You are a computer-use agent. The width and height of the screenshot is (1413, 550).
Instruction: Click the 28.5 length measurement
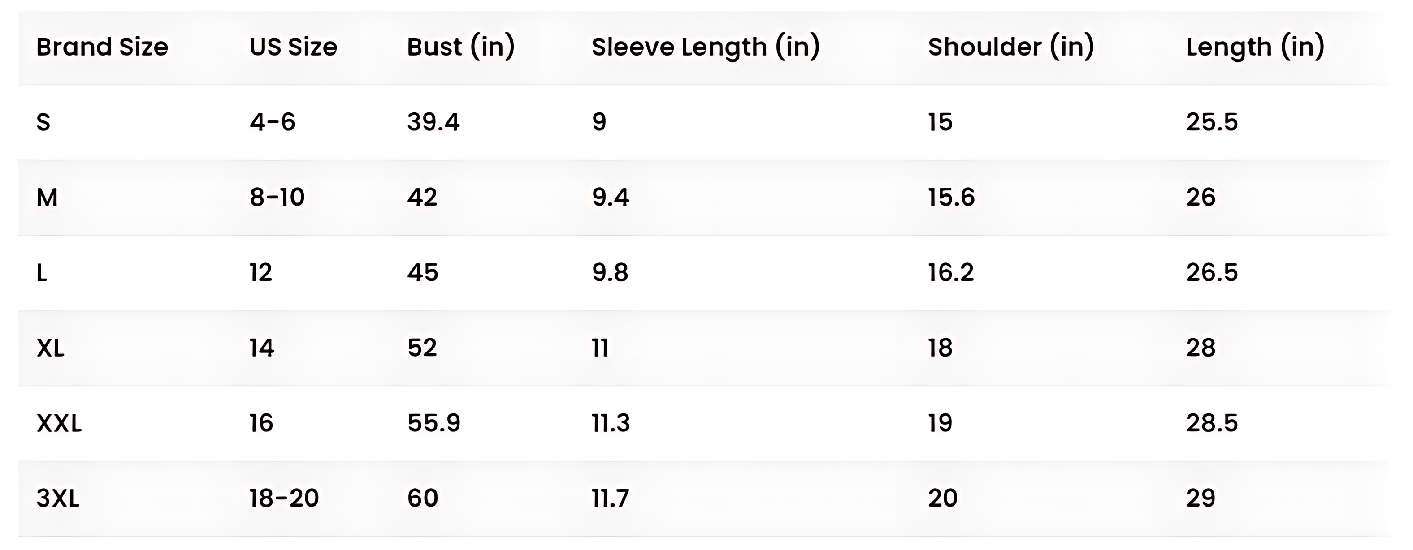(x=1212, y=423)
